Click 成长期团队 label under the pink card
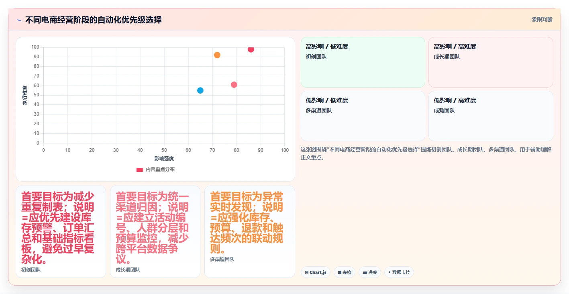 tap(128, 270)
